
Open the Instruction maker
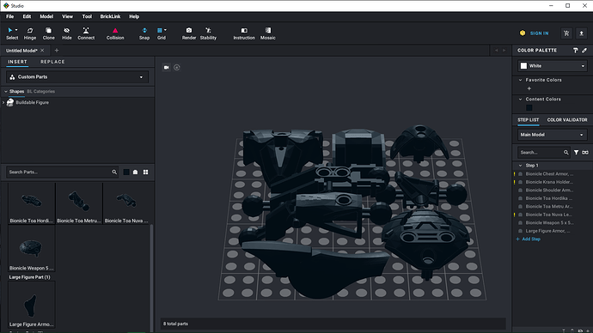pos(244,33)
